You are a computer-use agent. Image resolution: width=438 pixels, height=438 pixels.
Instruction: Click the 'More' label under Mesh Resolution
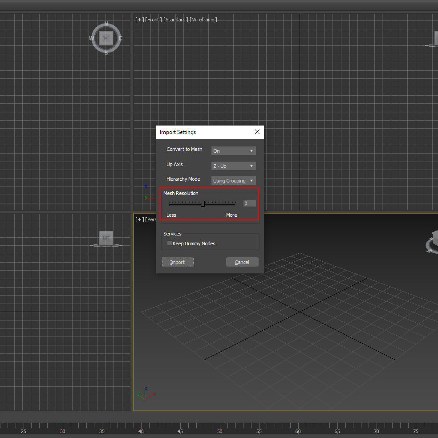(x=231, y=215)
